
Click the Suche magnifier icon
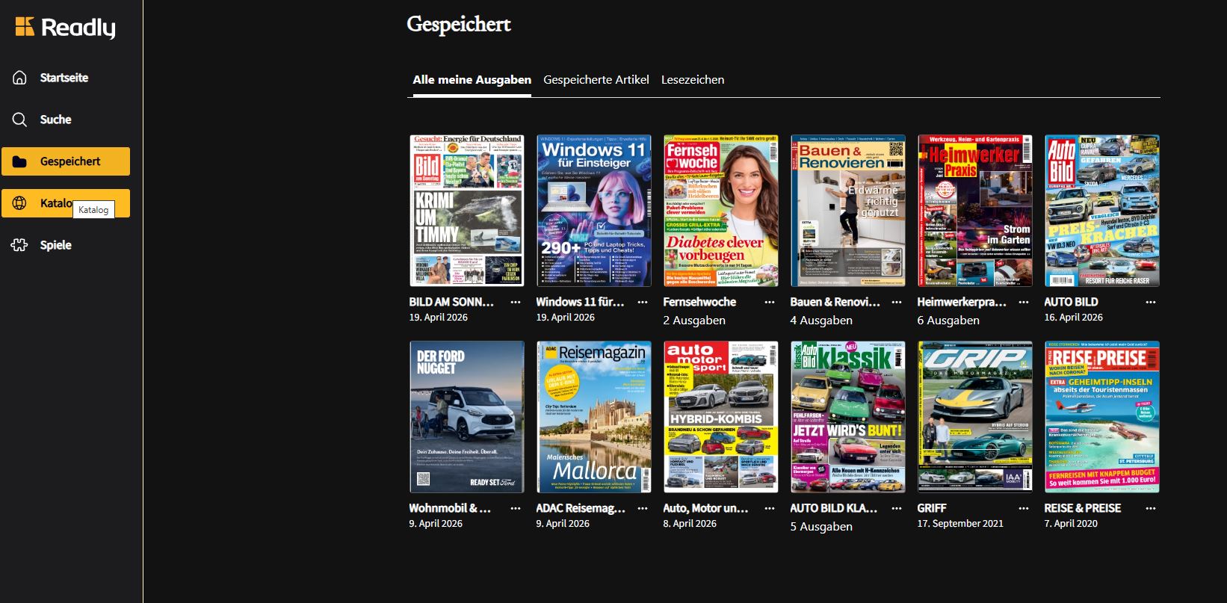[20, 120]
